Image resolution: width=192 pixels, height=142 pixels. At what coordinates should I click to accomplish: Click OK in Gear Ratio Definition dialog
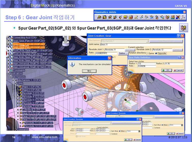pyautogui.click(x=167, y=70)
